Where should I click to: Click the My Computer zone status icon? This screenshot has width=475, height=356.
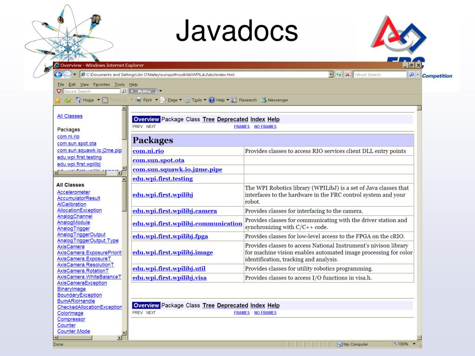340,344
